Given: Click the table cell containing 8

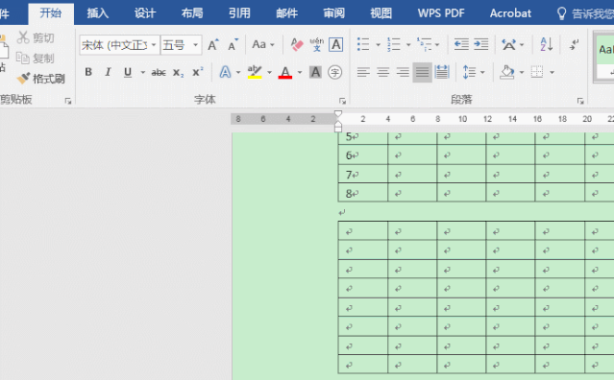Looking at the screenshot, I should 363,192.
